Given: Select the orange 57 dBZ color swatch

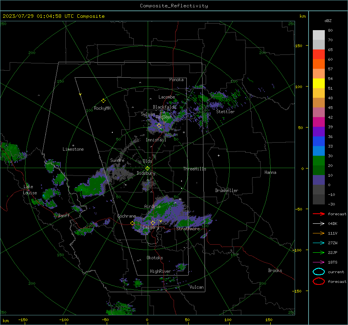Looking at the screenshot, I should coord(319,64).
